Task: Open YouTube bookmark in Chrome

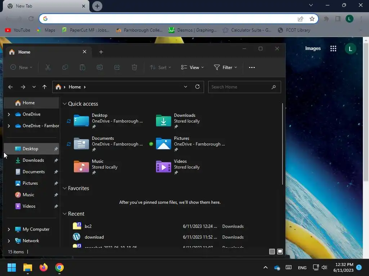Action: pyautogui.click(x=18, y=30)
